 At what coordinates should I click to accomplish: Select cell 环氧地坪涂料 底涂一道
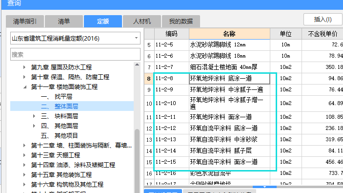tap(229, 79)
